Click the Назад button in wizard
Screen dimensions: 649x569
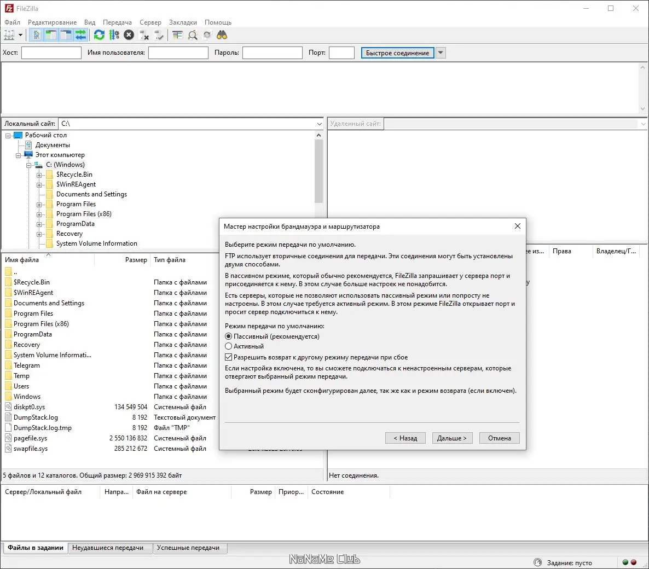[x=405, y=438]
